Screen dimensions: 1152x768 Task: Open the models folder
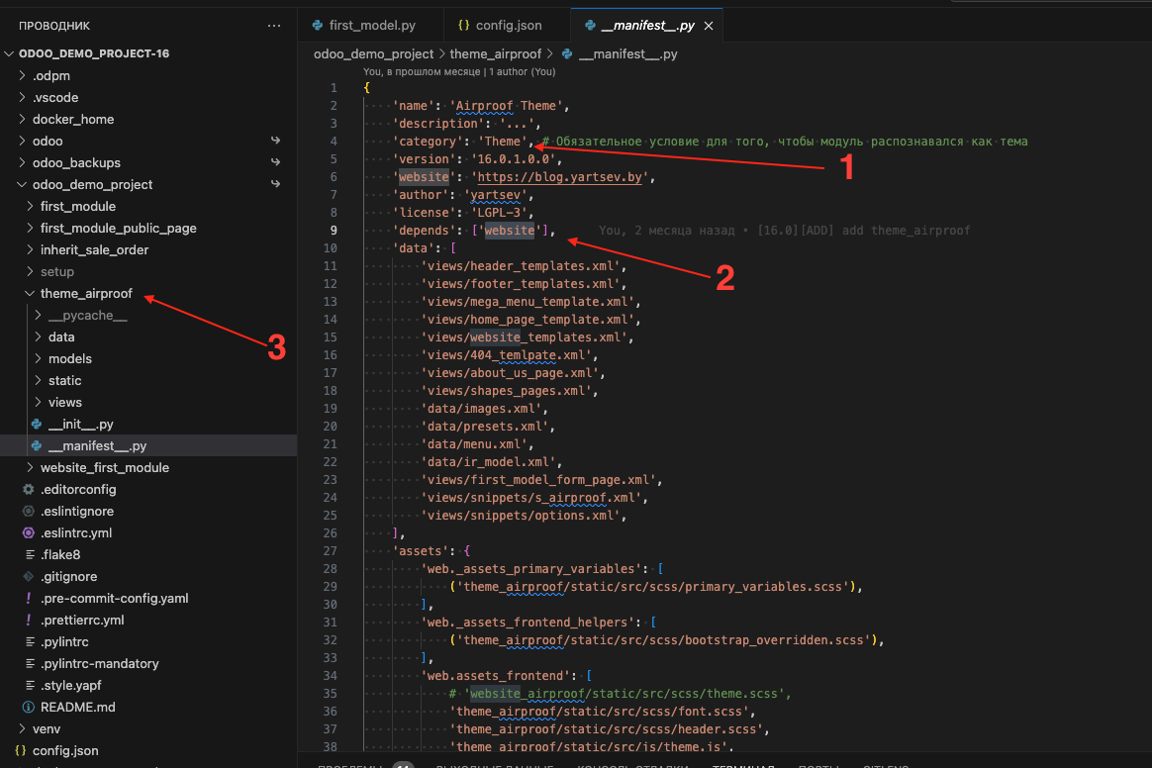pyautogui.click(x=70, y=358)
